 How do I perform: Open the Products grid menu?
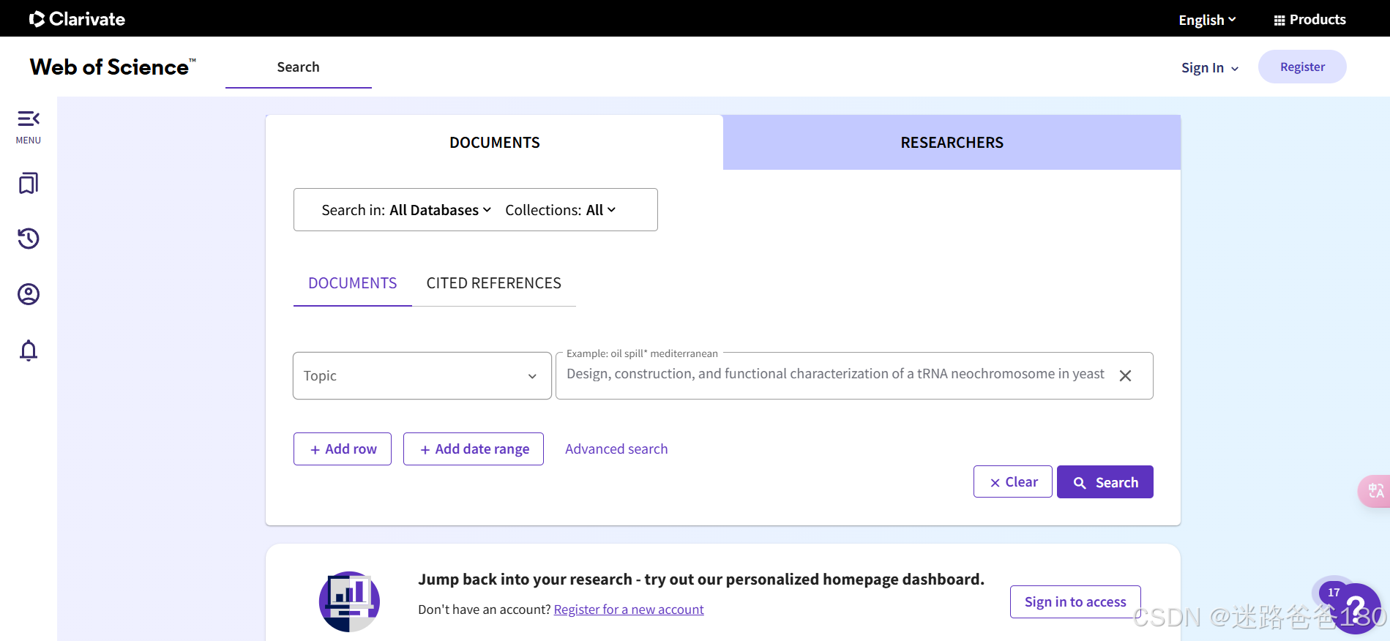[1309, 20]
